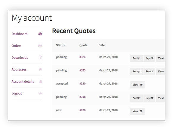Accept pending quote #324
The height and width of the screenshot is (132, 178).
click(x=136, y=58)
